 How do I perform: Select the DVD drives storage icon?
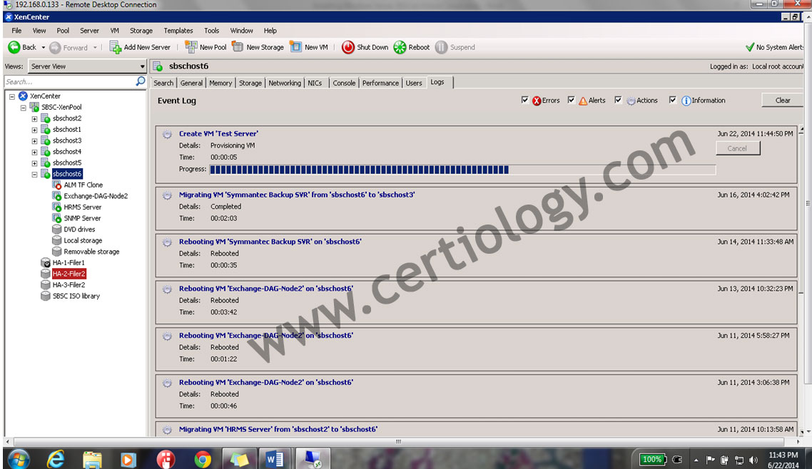[x=57, y=229]
